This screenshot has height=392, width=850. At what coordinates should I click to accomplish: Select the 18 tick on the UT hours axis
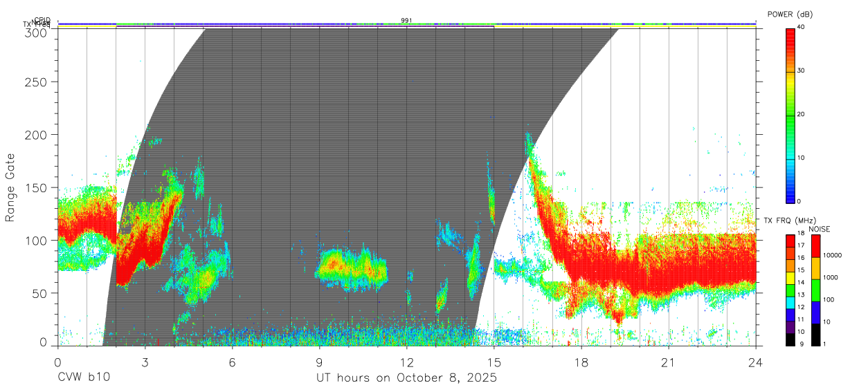pyautogui.click(x=581, y=362)
